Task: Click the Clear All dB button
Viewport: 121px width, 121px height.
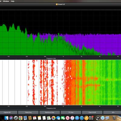Action: (92, 112)
